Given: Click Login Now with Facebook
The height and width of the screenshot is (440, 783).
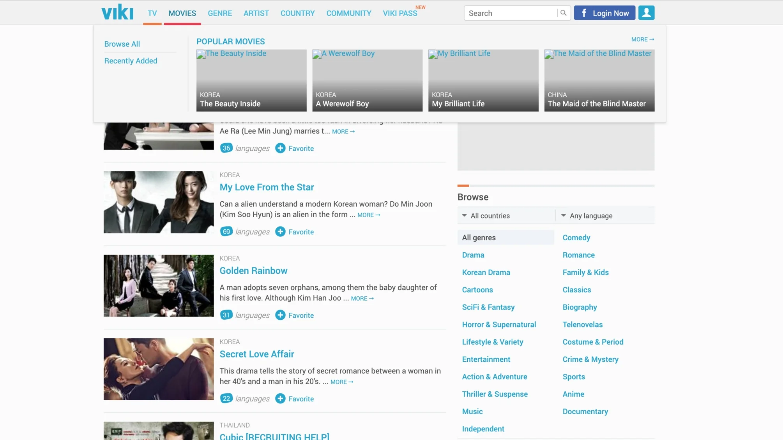Looking at the screenshot, I should pos(604,13).
